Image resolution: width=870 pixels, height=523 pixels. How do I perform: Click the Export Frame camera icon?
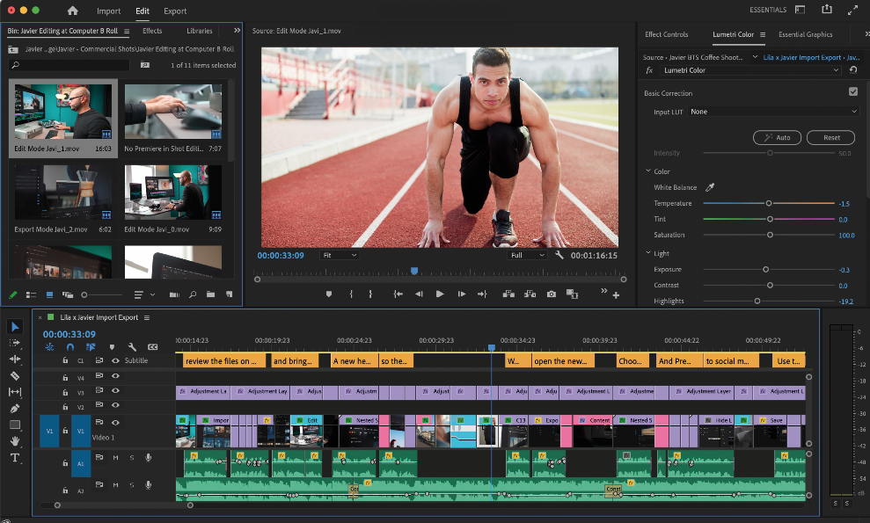coord(551,295)
